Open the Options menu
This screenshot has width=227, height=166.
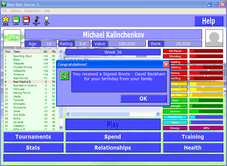click(x=16, y=11)
